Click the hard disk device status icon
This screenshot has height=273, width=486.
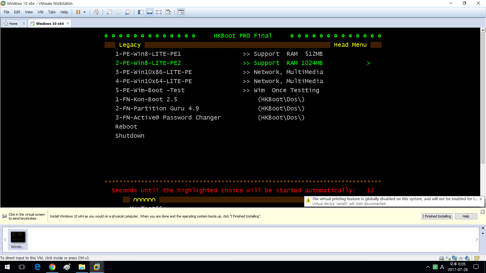(x=442, y=258)
